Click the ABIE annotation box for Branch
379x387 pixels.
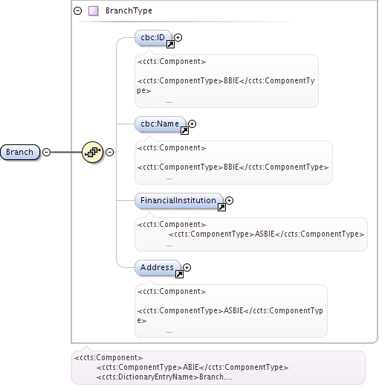(x=218, y=368)
